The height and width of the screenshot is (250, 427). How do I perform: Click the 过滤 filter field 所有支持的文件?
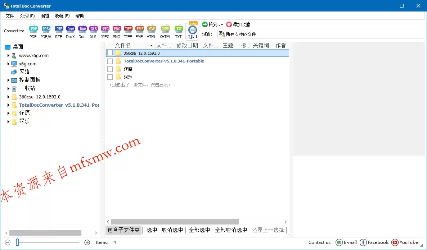point(322,34)
